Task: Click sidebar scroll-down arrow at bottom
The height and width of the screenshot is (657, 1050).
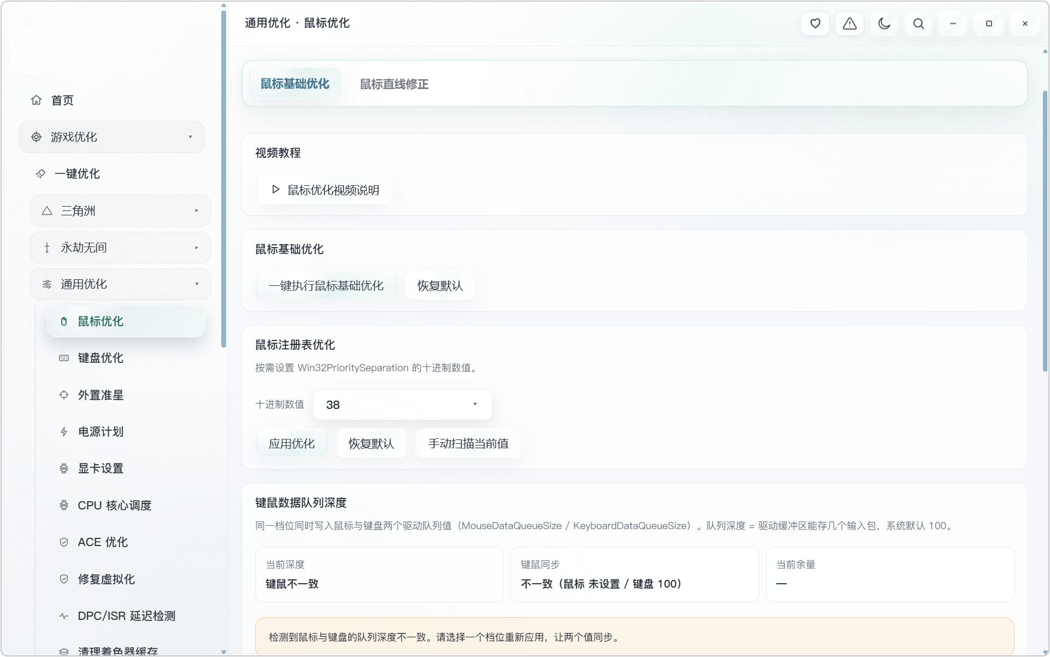Action: (x=223, y=652)
